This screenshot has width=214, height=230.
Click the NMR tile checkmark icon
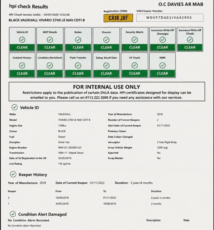click(162, 65)
